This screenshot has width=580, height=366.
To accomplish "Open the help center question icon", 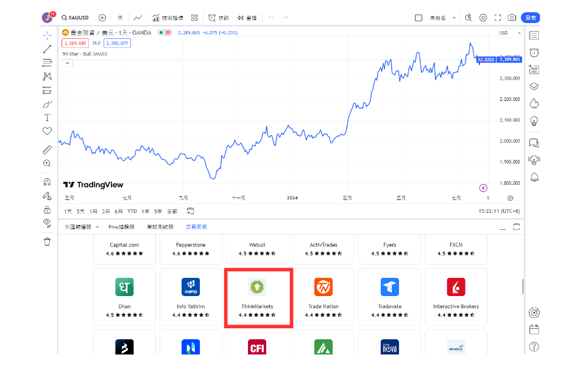I will [x=534, y=347].
